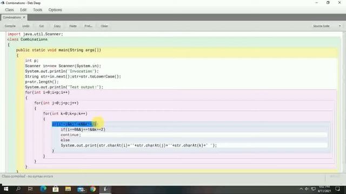Launch Google Chrome from the taskbar
This screenshot has height=194, width=346.
coord(93,189)
